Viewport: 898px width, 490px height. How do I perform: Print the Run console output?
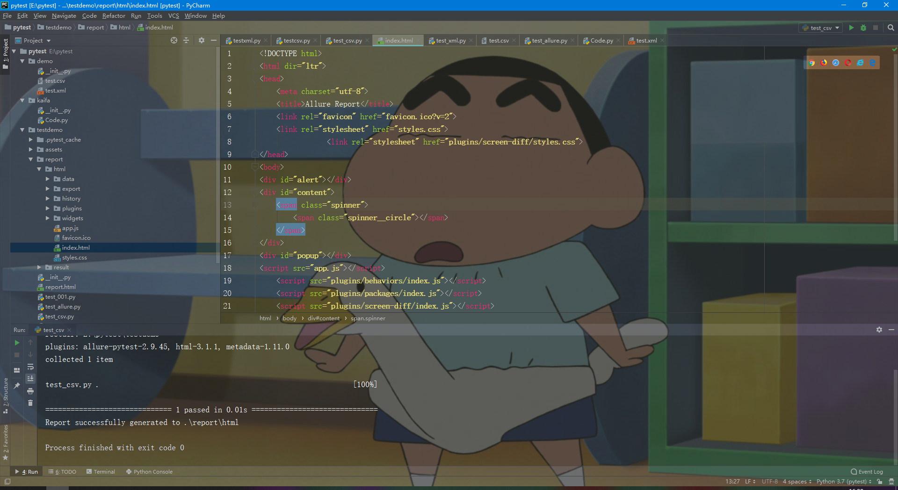30,391
